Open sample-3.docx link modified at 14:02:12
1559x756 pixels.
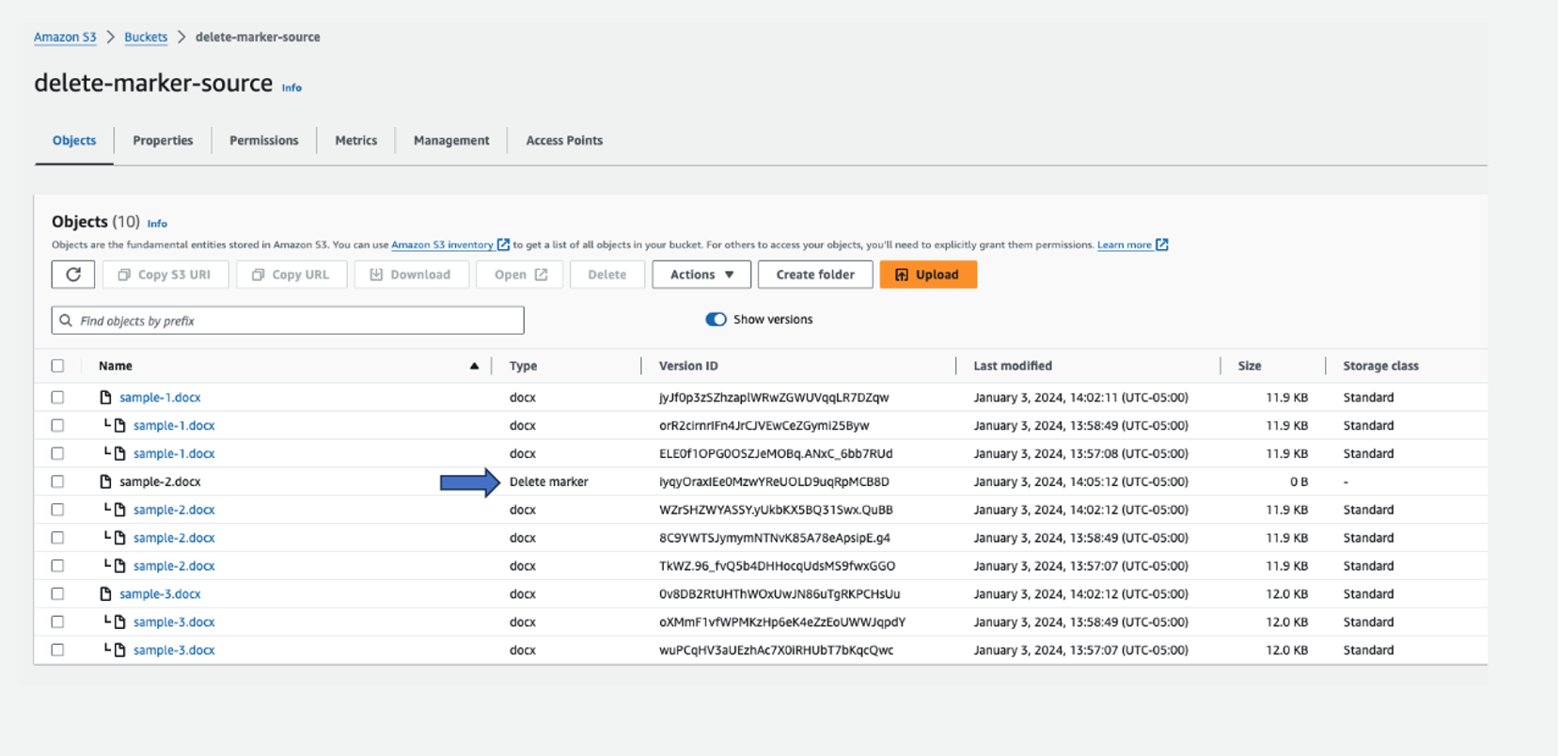coord(160,594)
